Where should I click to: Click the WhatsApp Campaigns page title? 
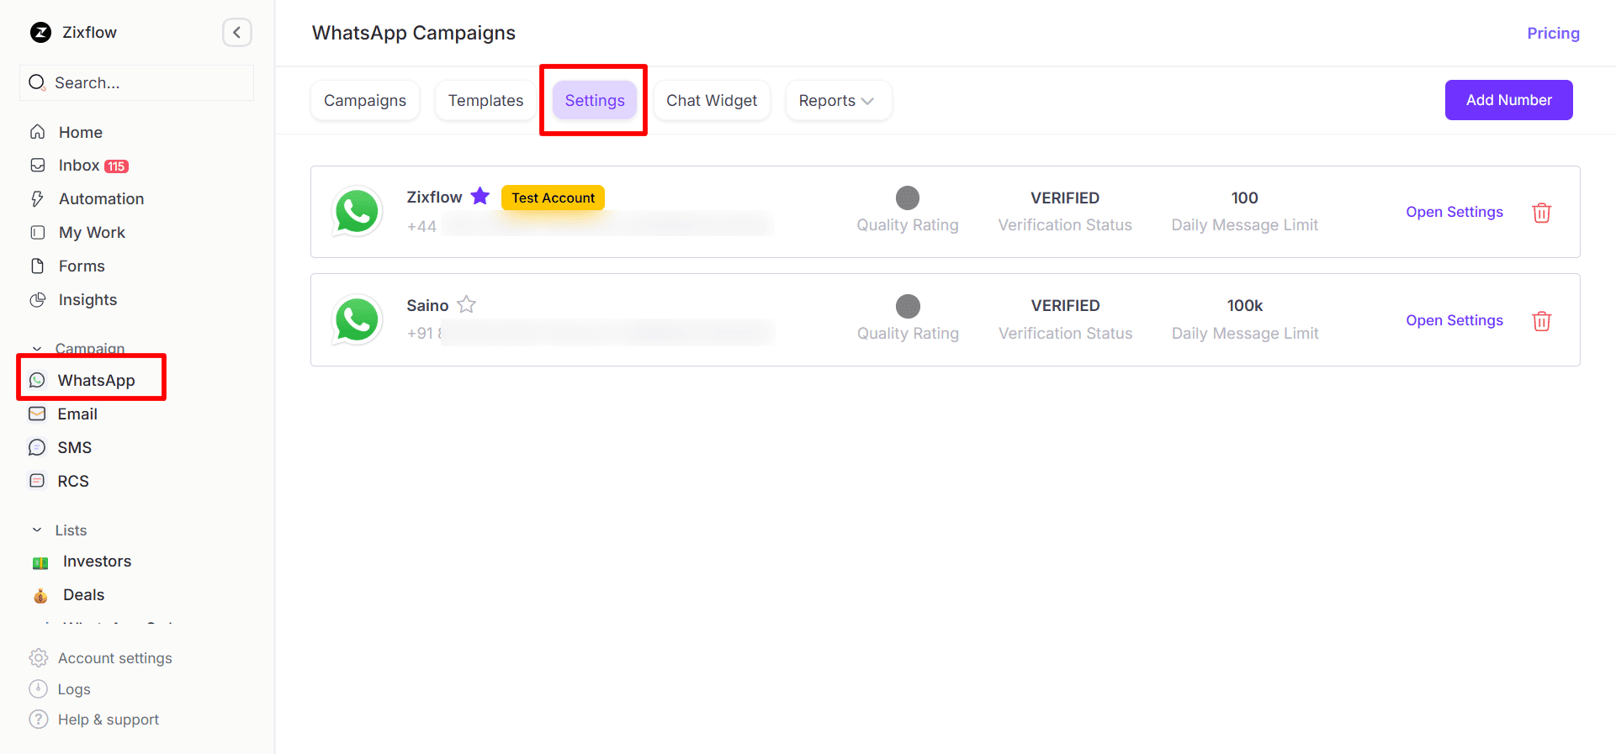pos(414,33)
